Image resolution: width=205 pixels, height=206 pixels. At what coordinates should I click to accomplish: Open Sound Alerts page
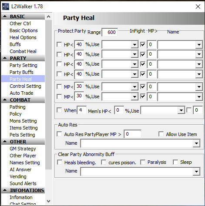(23, 183)
